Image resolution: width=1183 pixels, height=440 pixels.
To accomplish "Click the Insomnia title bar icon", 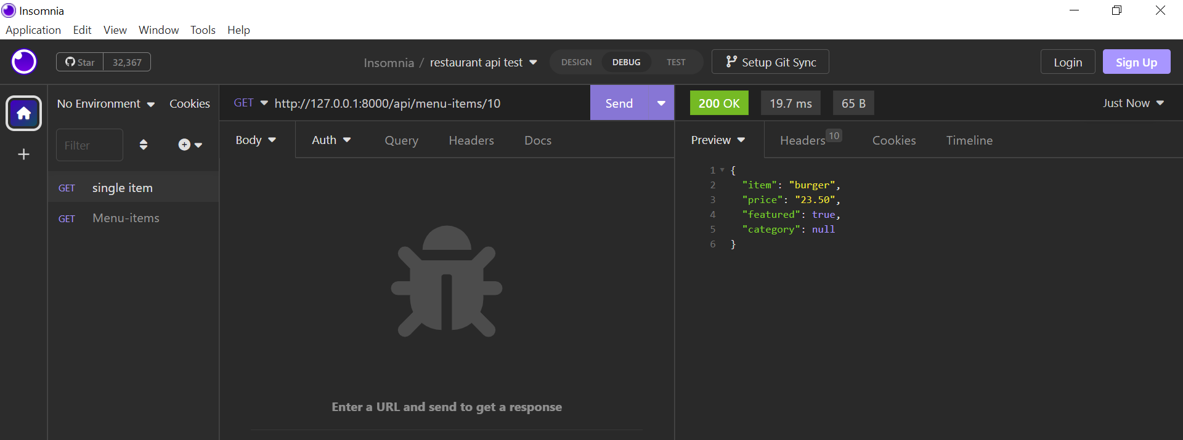I will point(9,10).
